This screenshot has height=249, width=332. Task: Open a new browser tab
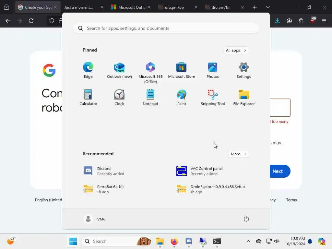[255, 7]
